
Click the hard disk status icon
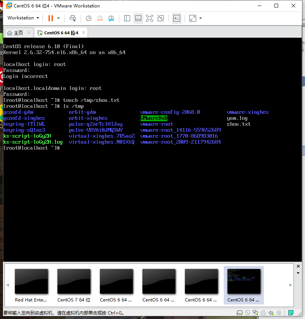[x=240, y=313]
